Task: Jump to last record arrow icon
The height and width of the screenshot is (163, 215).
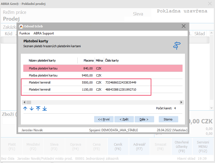Action: pos(45,108)
